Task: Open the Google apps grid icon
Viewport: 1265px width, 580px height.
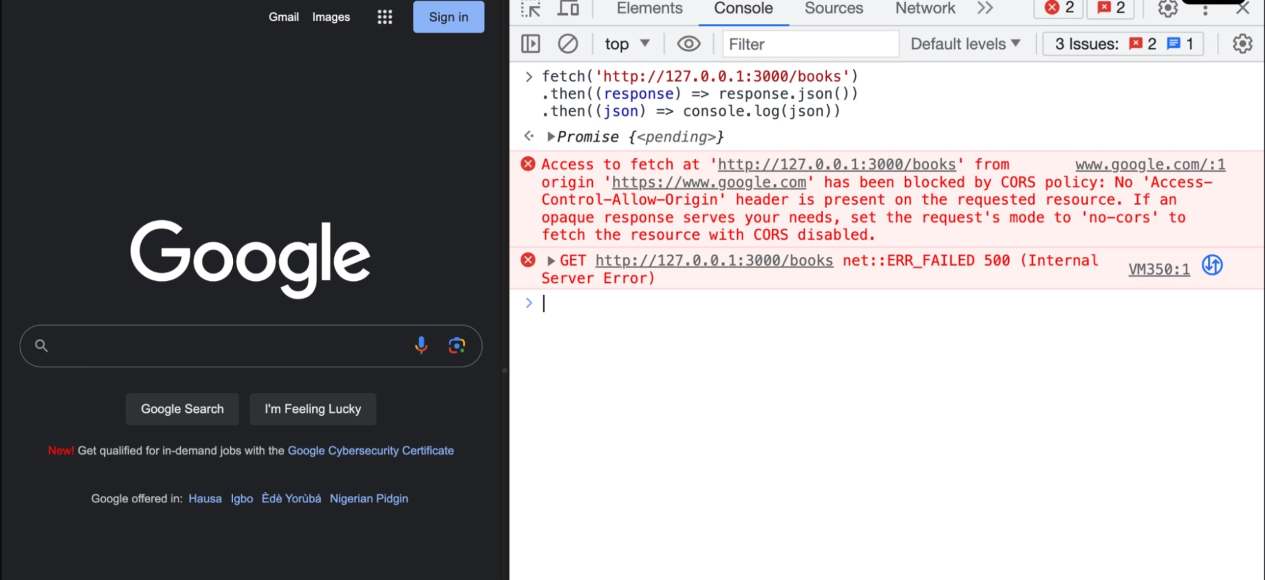Action: click(x=384, y=17)
